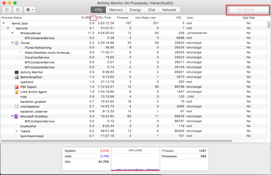Click the CPU LOAD graph

[135, 159]
